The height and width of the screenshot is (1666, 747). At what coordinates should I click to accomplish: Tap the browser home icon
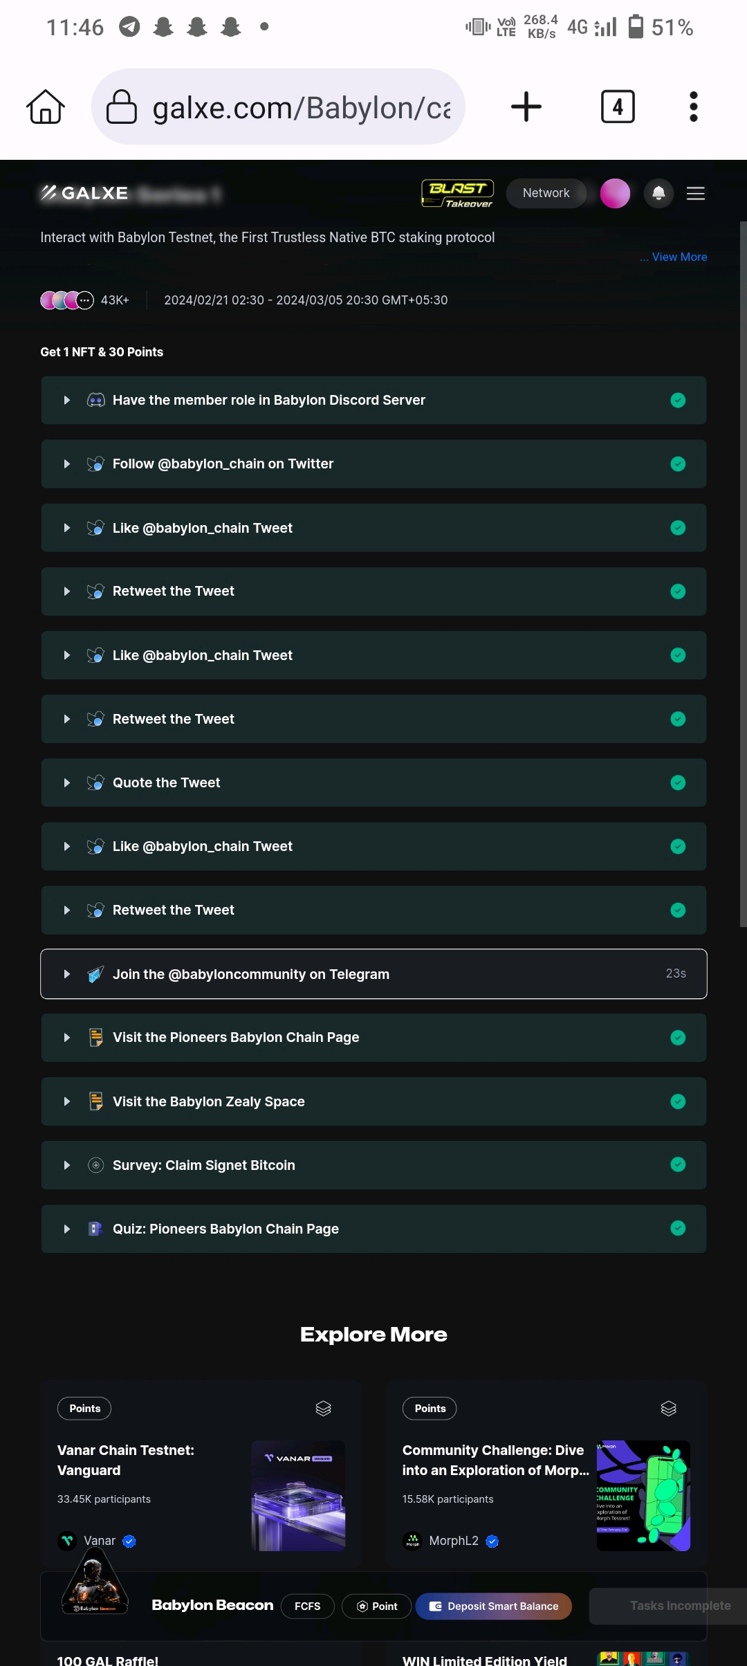(46, 107)
